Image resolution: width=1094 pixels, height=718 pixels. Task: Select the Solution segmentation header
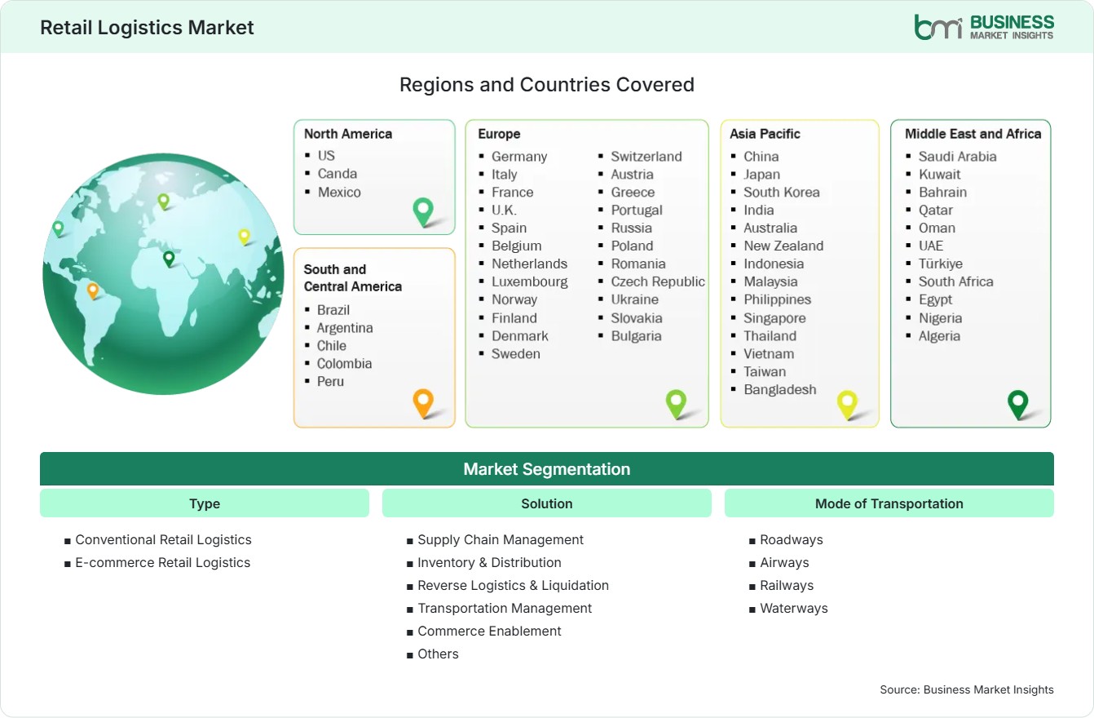[547, 503]
